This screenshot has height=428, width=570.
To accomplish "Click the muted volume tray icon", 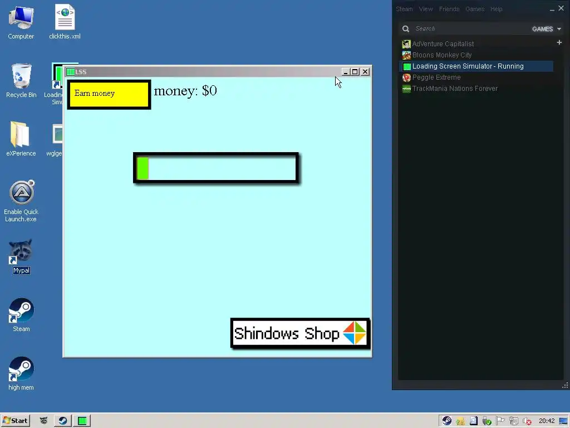I will [527, 421].
